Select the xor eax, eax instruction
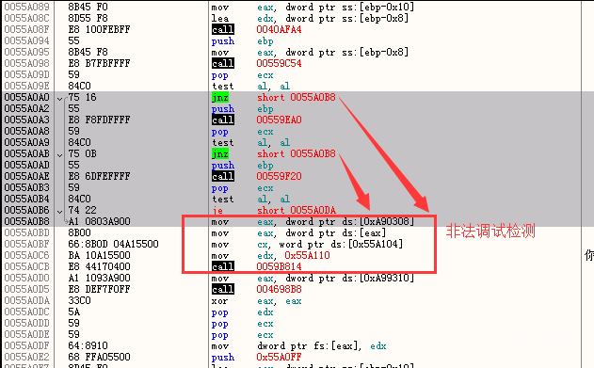Screen dimensions: 594x368 pos(256,300)
